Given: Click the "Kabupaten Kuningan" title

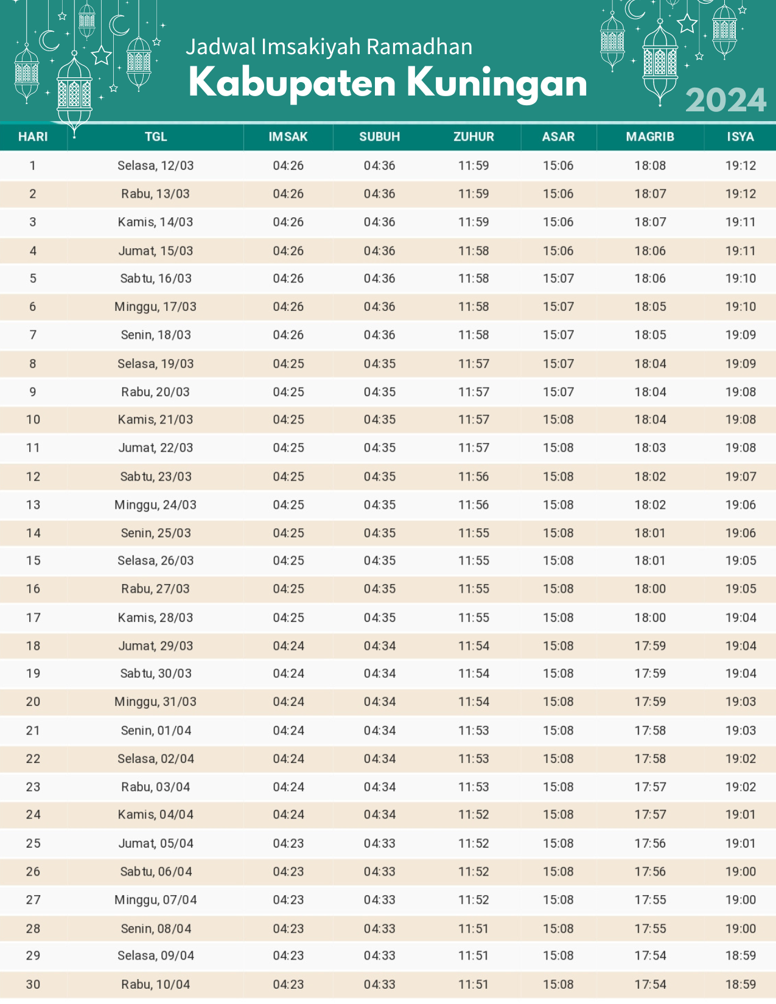Looking at the screenshot, I should (x=388, y=83).
